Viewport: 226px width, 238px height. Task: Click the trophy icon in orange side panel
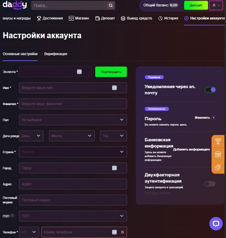tap(218, 141)
